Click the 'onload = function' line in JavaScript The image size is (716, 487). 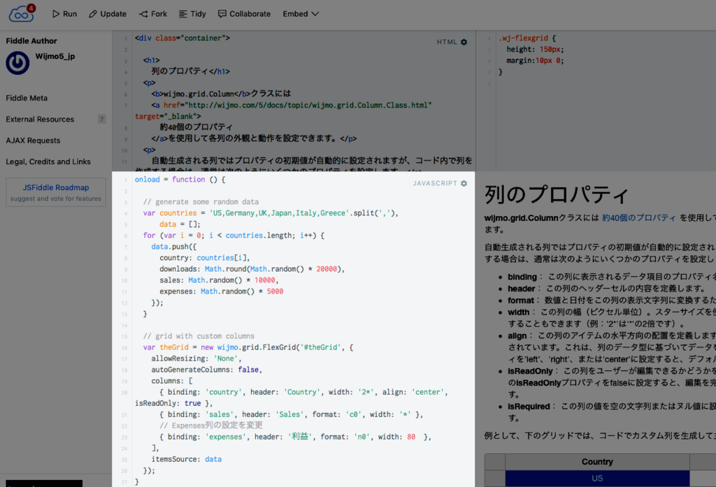pos(180,180)
